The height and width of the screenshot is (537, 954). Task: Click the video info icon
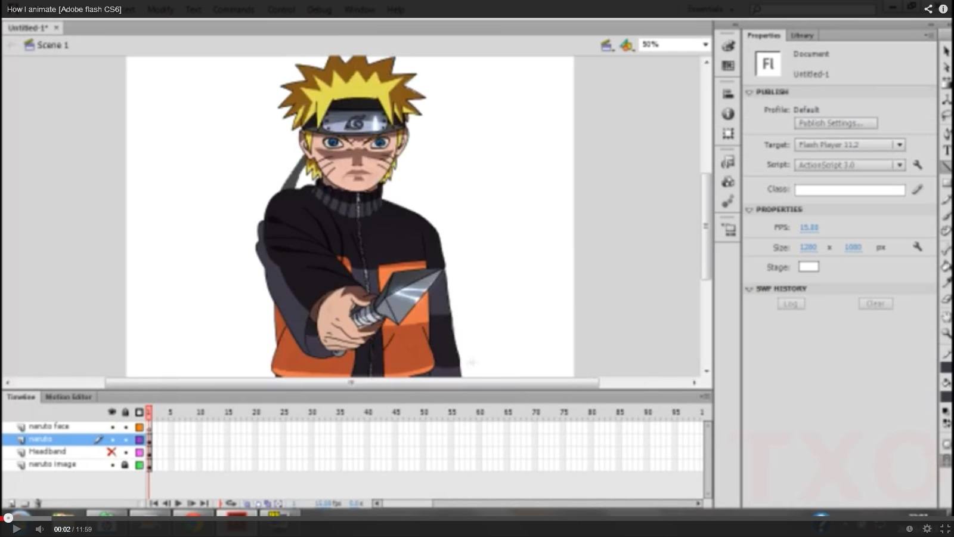tap(943, 9)
